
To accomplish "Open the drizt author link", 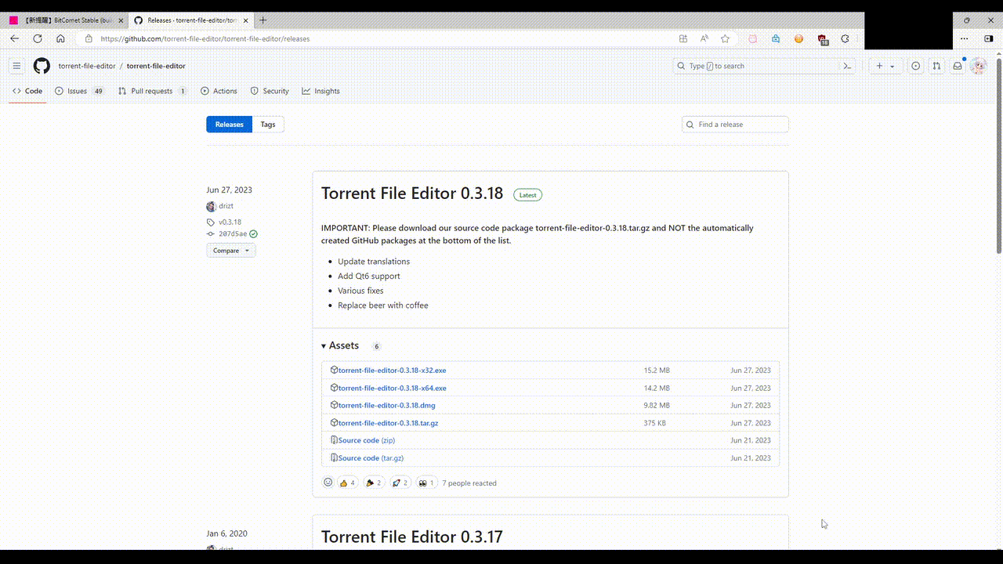I will (226, 206).
